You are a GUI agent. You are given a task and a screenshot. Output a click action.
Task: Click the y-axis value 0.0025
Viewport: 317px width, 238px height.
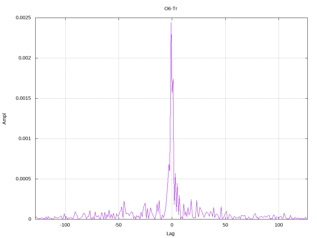24,18
